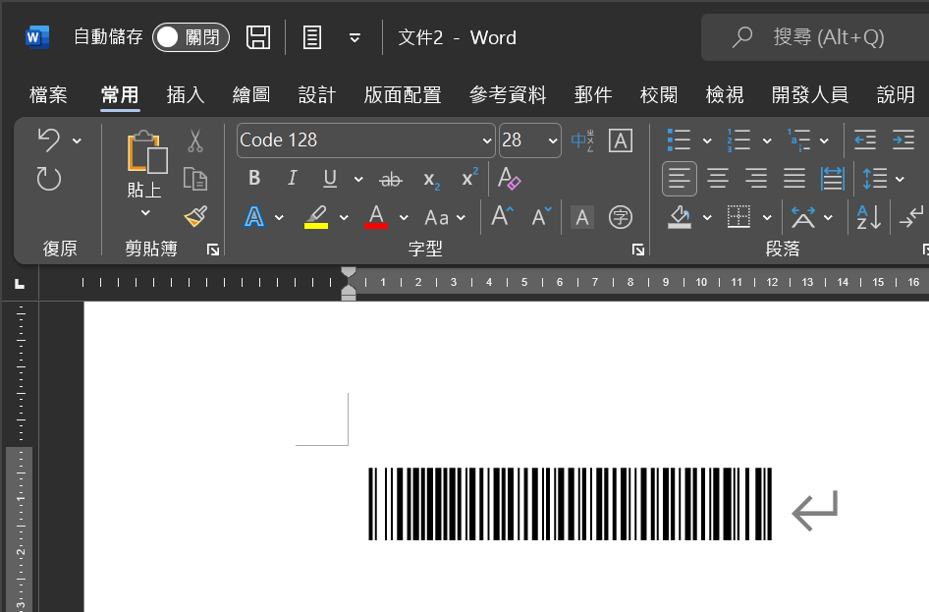
Task: Click the Increase Indent icon
Action: (x=902, y=140)
